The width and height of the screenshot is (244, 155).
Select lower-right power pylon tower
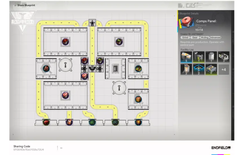click(119, 88)
